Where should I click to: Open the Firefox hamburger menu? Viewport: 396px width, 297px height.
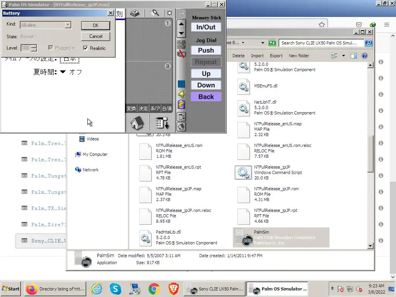[387, 24]
